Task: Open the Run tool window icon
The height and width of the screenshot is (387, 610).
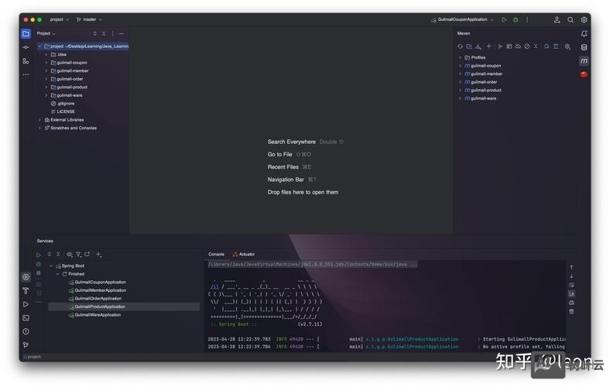Action: [x=26, y=304]
